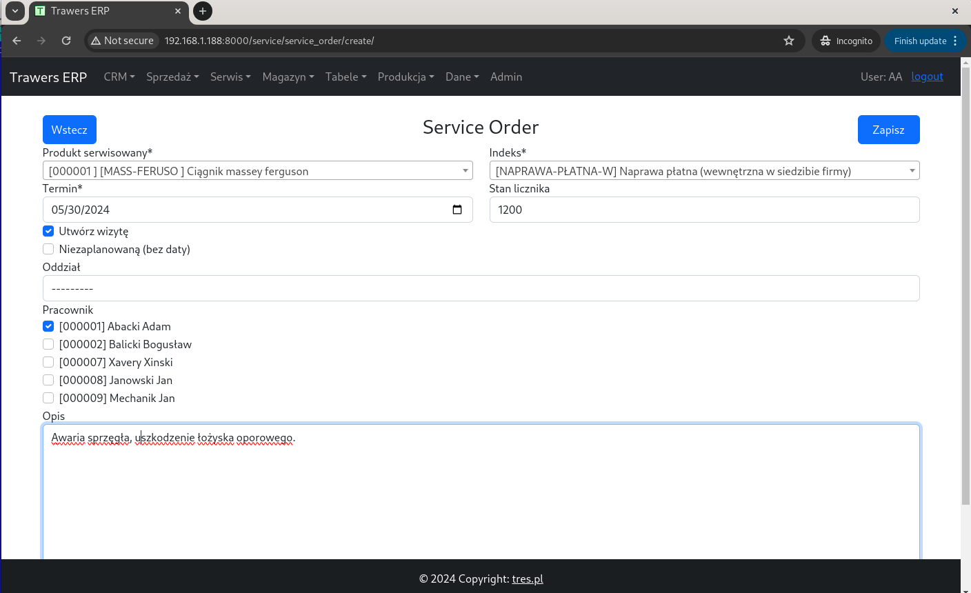Viewport: 971px width, 593px height.
Task: Click the browser address bar URL
Action: click(270, 41)
